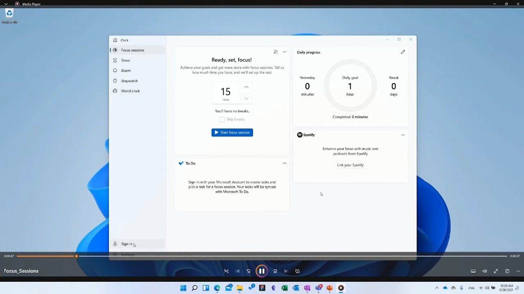
Task: Start a focus session
Action: pos(232,132)
